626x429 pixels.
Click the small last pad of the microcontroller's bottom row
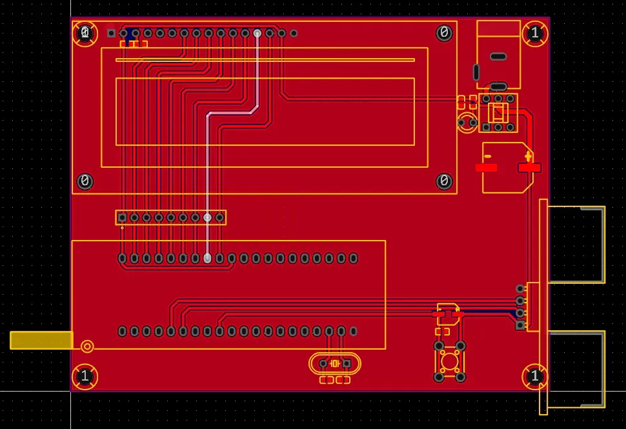point(353,331)
